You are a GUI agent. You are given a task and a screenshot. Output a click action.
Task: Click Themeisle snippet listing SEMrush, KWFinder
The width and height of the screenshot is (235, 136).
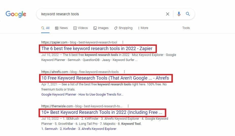click(105, 121)
